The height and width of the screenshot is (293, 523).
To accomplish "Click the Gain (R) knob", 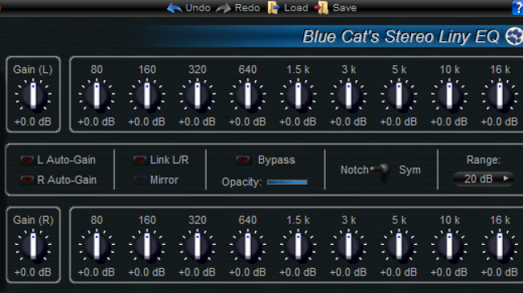I will (x=33, y=246).
